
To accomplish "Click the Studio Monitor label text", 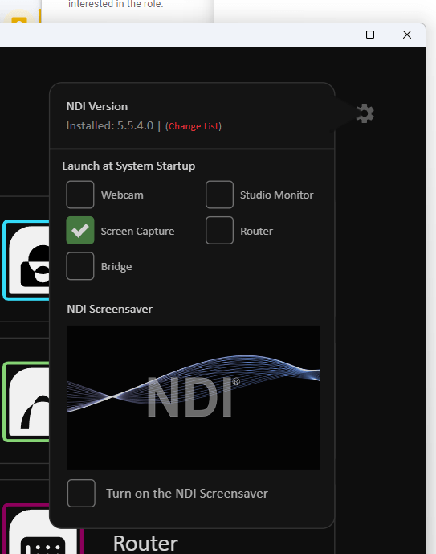I will click(276, 195).
